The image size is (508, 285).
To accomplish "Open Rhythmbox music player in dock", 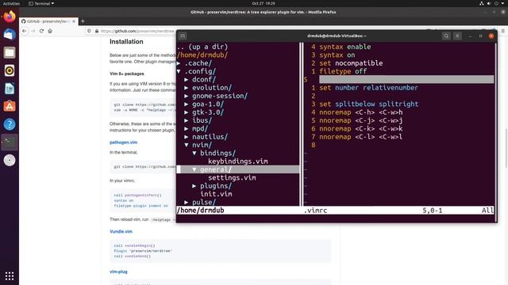I will click(x=10, y=70).
